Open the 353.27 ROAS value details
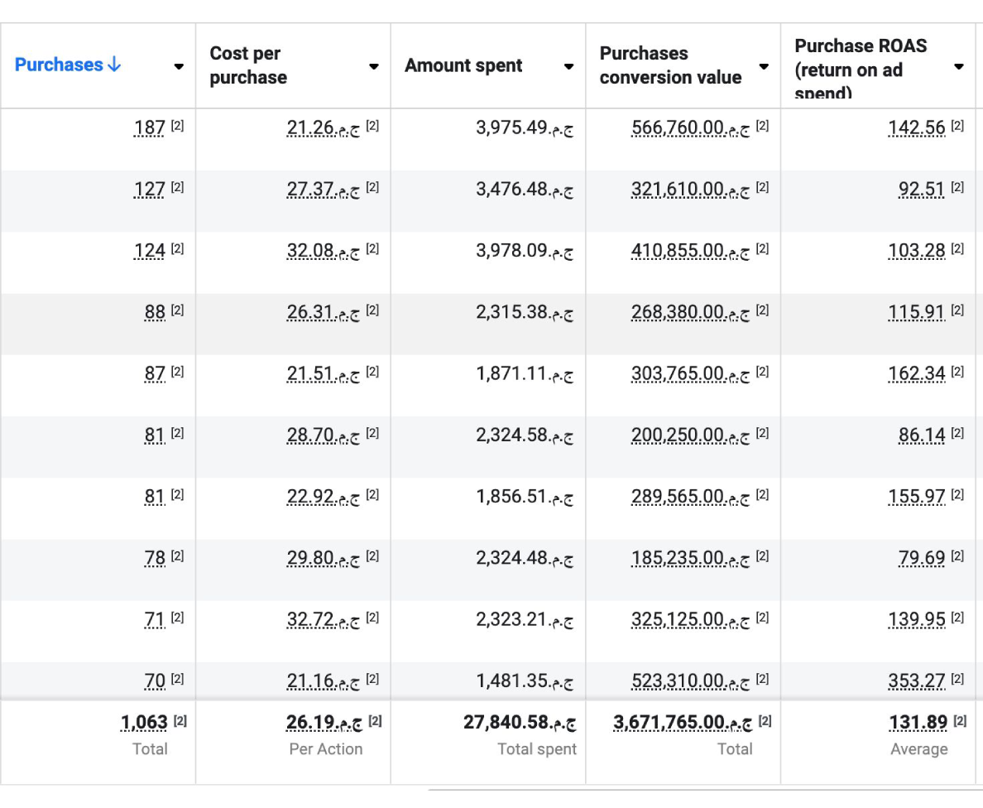 tap(916, 681)
